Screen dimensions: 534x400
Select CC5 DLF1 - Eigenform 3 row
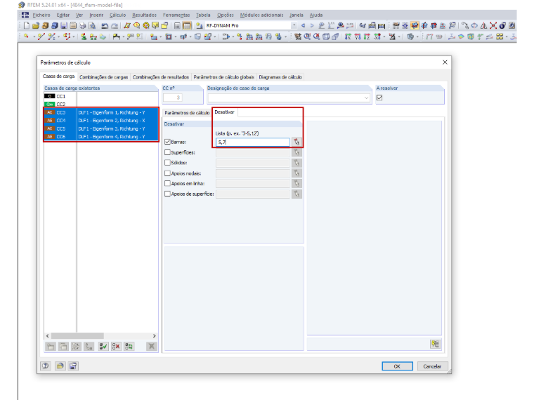(x=101, y=128)
